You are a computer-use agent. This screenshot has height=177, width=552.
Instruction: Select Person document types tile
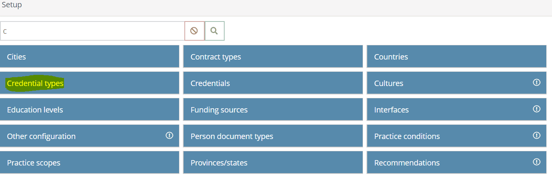(273, 136)
